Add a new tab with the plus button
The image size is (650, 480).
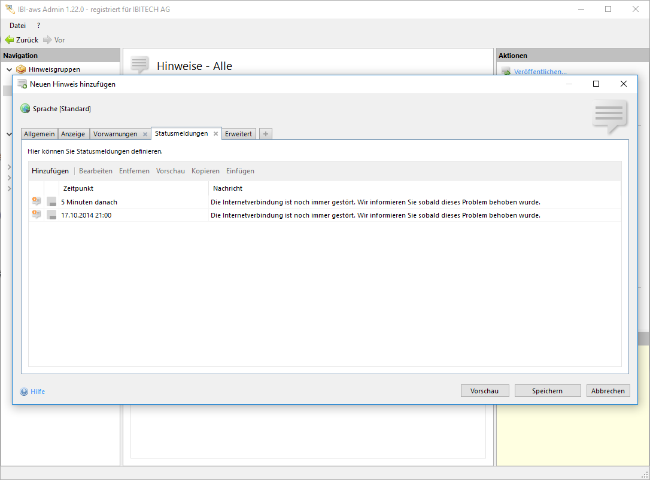tap(266, 134)
